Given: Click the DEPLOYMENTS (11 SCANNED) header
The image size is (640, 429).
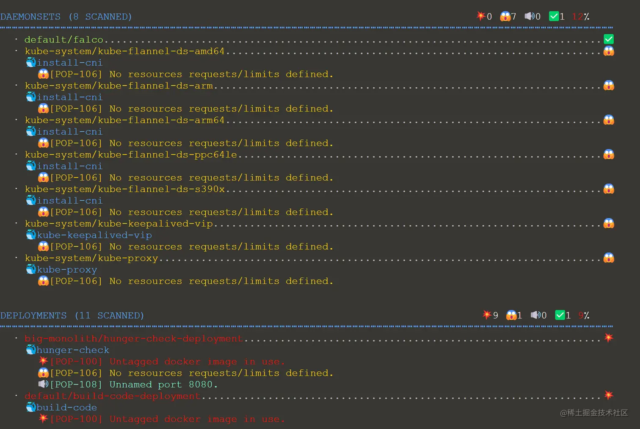Looking at the screenshot, I should (x=72, y=316).
